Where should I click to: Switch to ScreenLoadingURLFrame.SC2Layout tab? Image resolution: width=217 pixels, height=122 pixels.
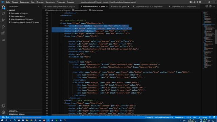(60, 6)
